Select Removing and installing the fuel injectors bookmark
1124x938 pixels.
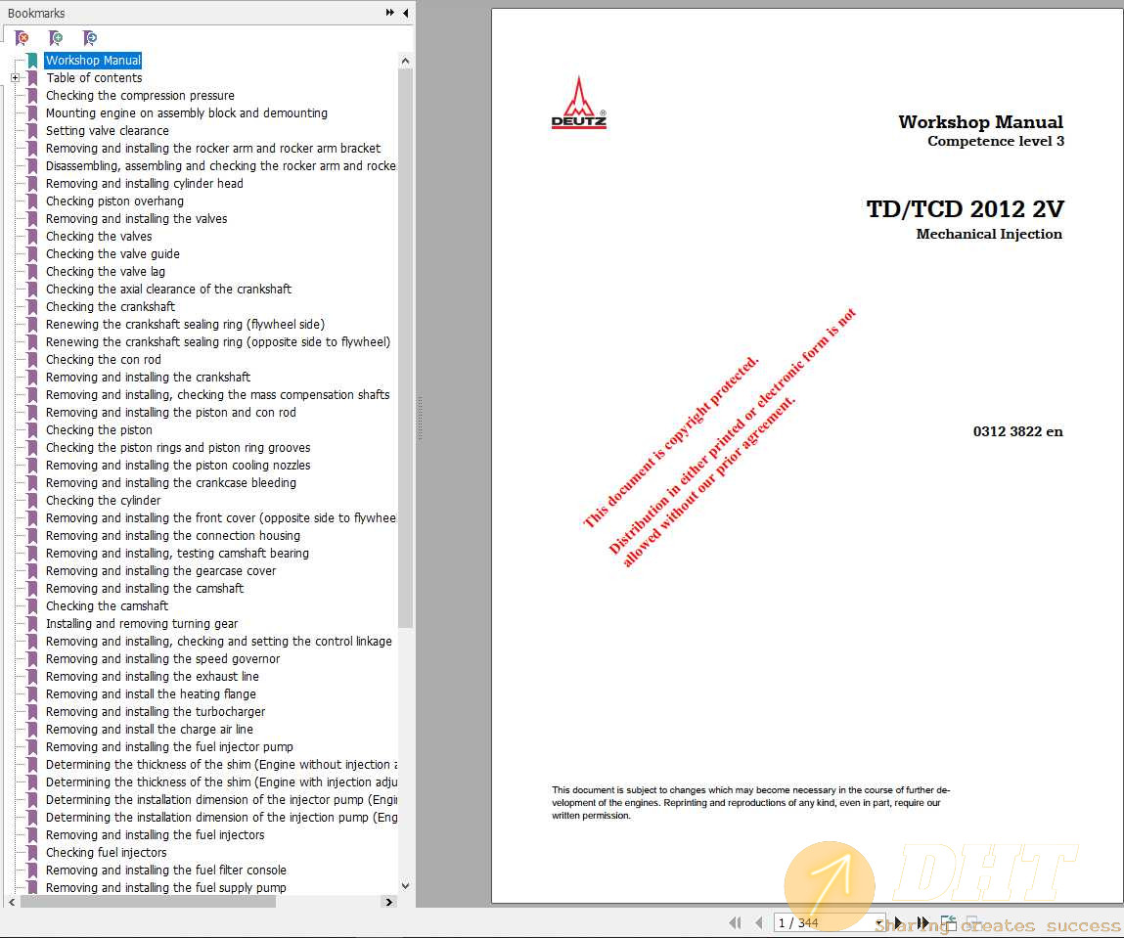[155, 835]
